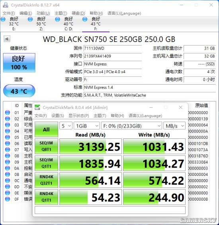This screenshot has height=225, width=219.
Task: Select disk E: status icon at 32 °C
Action: 3,19
